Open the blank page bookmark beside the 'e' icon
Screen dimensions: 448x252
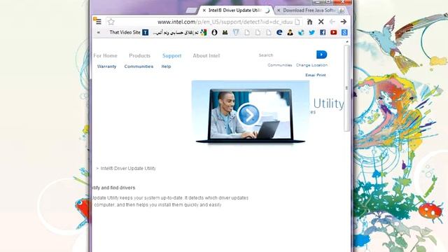[x=269, y=33]
